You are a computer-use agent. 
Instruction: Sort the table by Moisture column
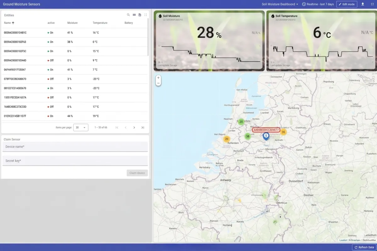click(72, 23)
